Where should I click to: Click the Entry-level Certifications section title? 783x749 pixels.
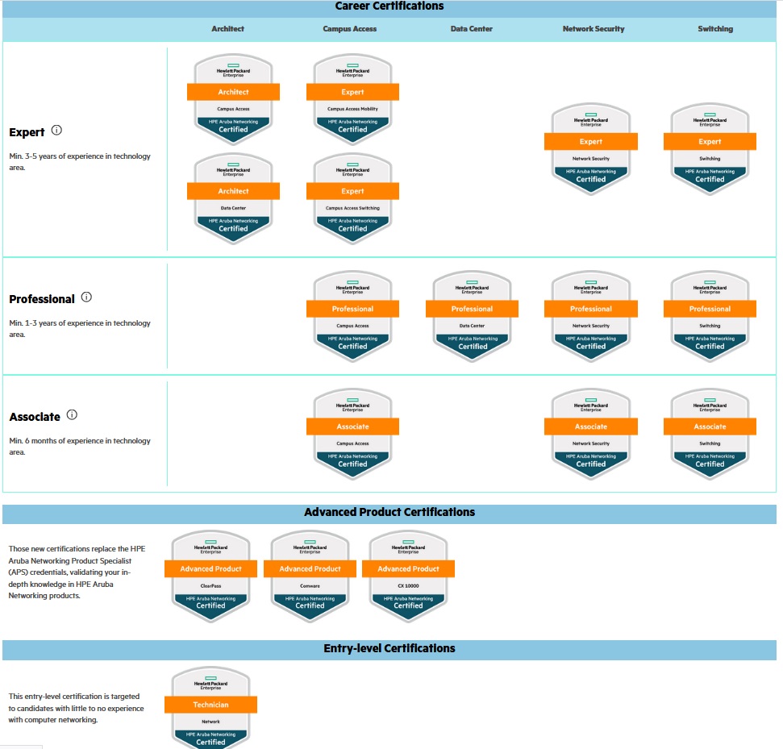(x=389, y=649)
